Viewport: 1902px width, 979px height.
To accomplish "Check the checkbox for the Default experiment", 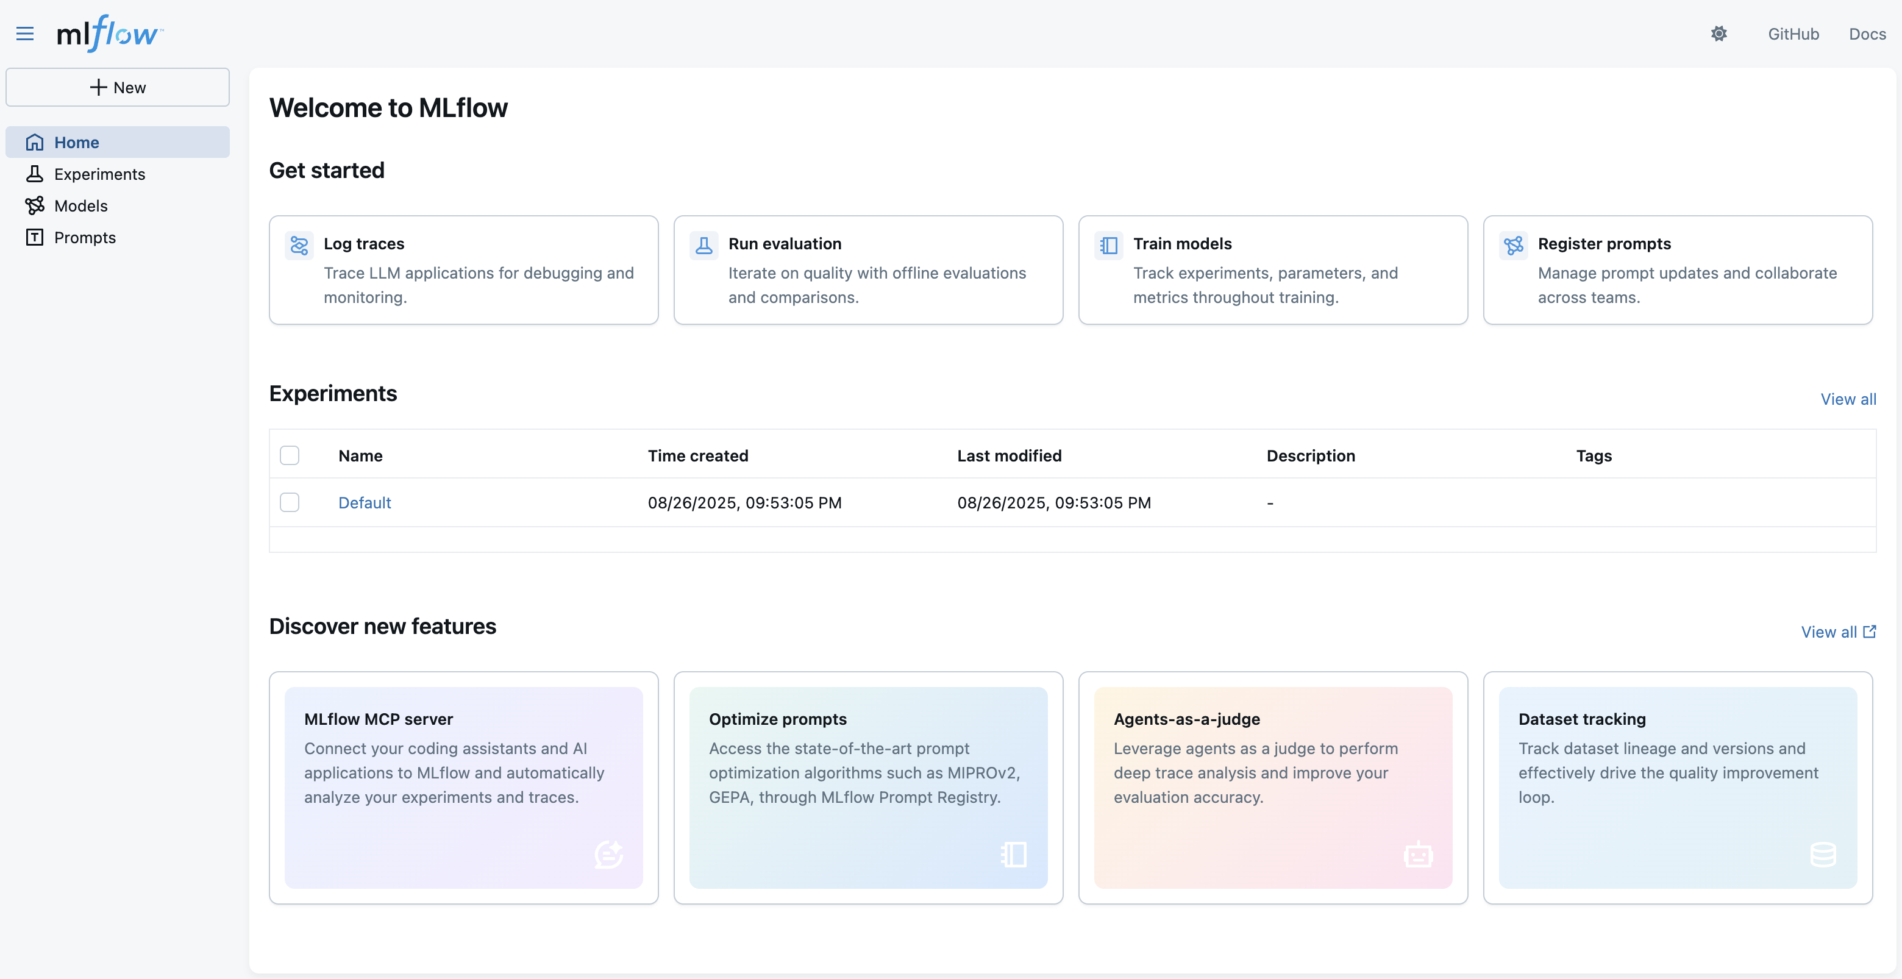I will coord(290,502).
